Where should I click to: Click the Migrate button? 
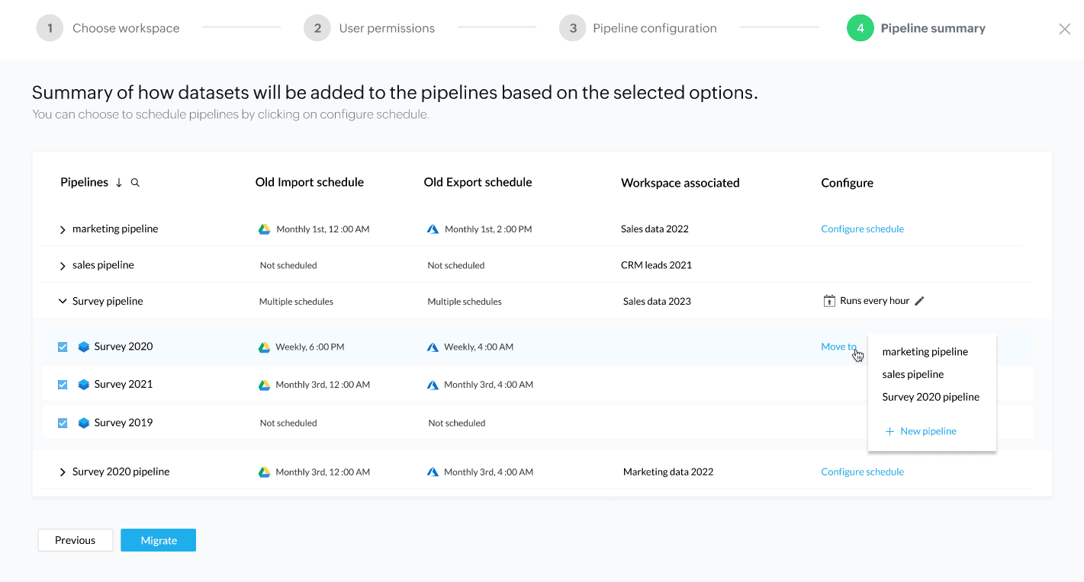click(159, 540)
